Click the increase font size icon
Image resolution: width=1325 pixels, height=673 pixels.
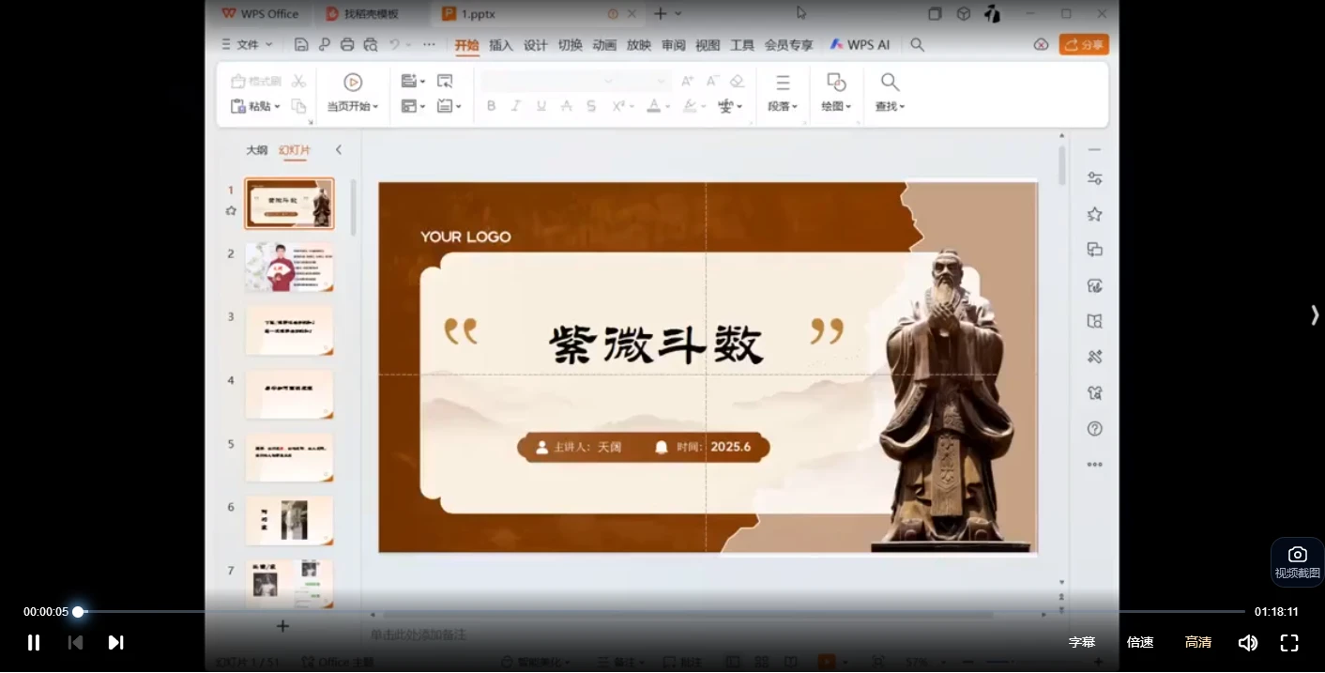tap(688, 82)
